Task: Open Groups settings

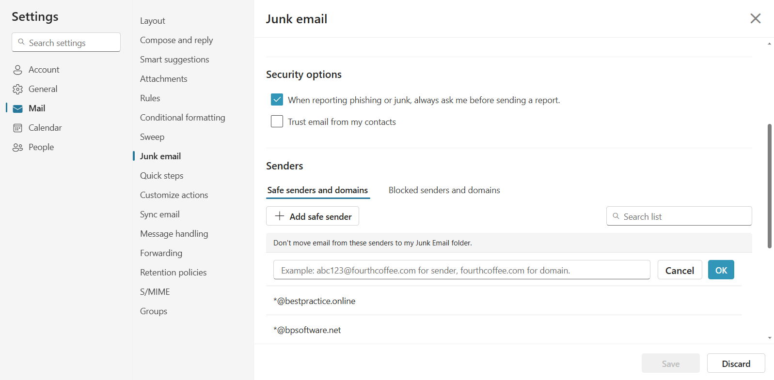Action: [153, 311]
